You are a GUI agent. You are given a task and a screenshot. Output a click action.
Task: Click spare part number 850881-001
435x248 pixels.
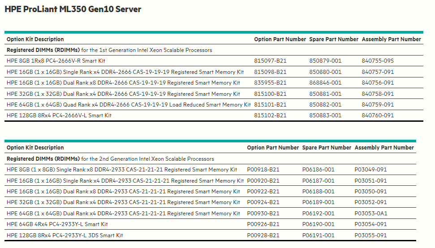click(325, 94)
